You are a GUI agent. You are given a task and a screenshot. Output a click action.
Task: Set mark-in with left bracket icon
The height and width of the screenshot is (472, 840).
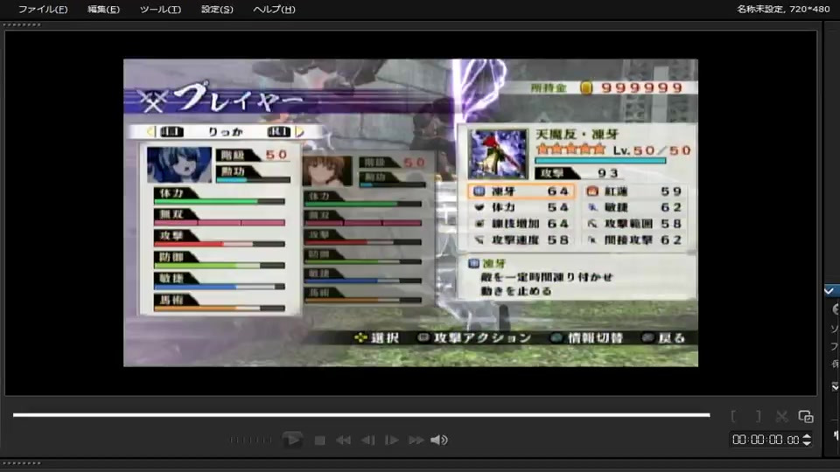click(733, 416)
